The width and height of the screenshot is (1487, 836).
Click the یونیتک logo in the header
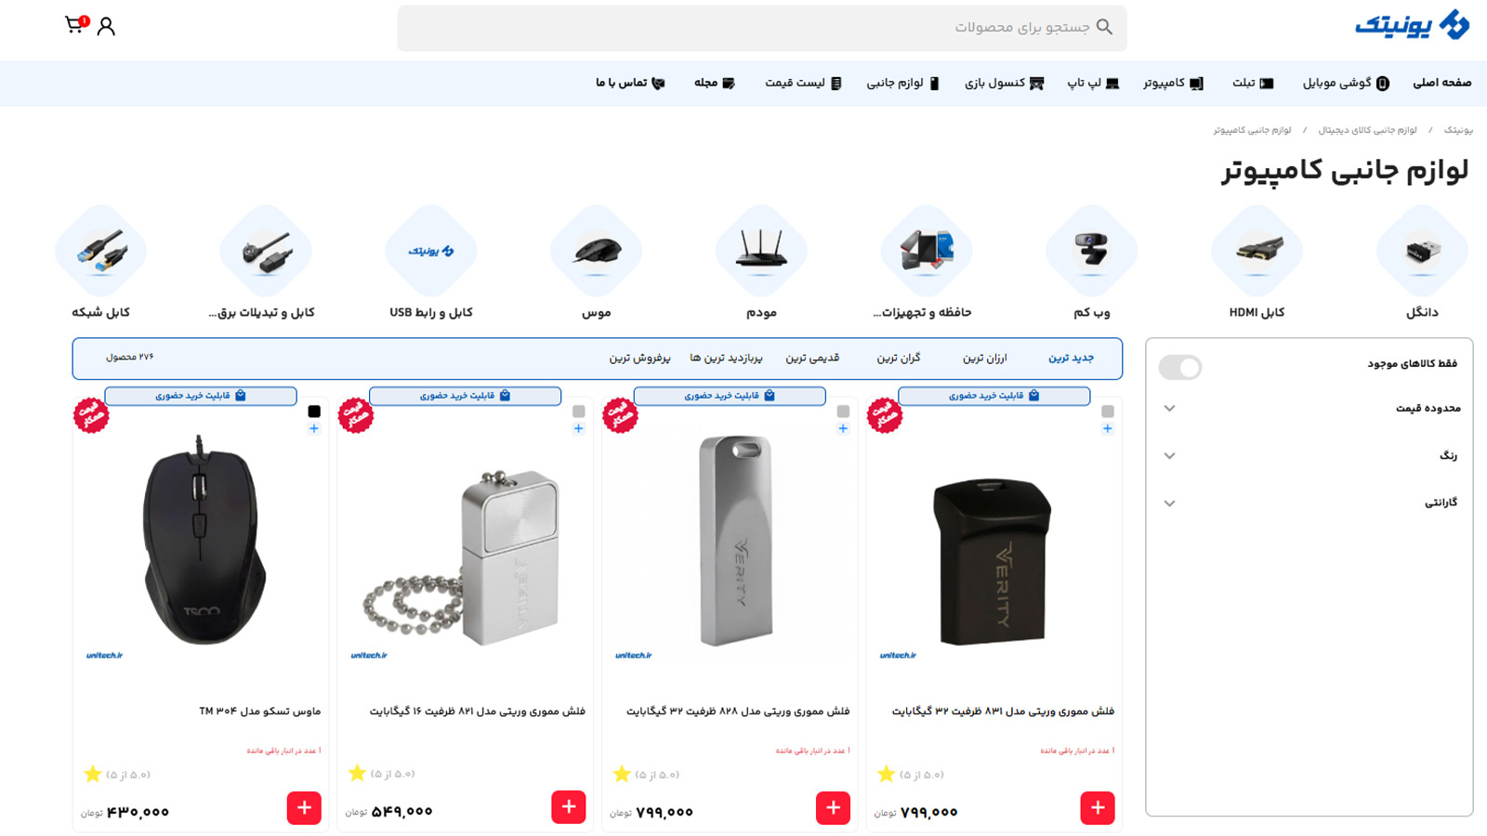coord(1412,25)
